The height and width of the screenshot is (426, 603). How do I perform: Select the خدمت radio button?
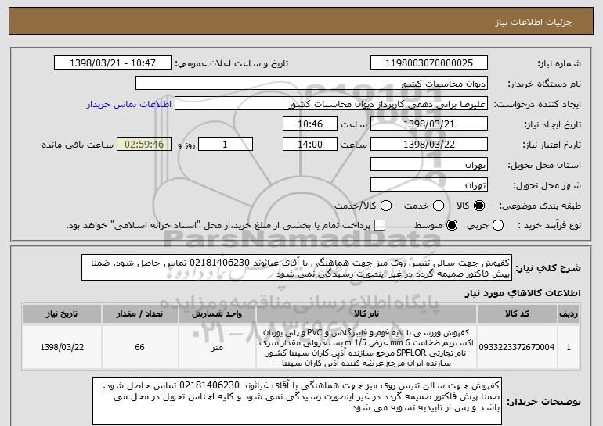tap(439, 206)
